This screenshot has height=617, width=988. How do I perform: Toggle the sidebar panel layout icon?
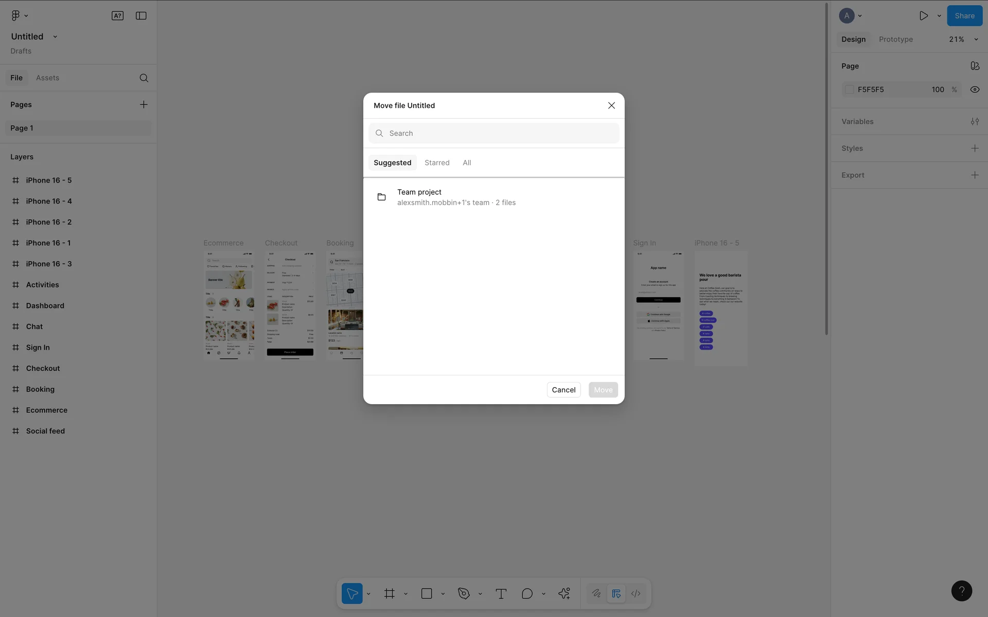[x=141, y=15]
